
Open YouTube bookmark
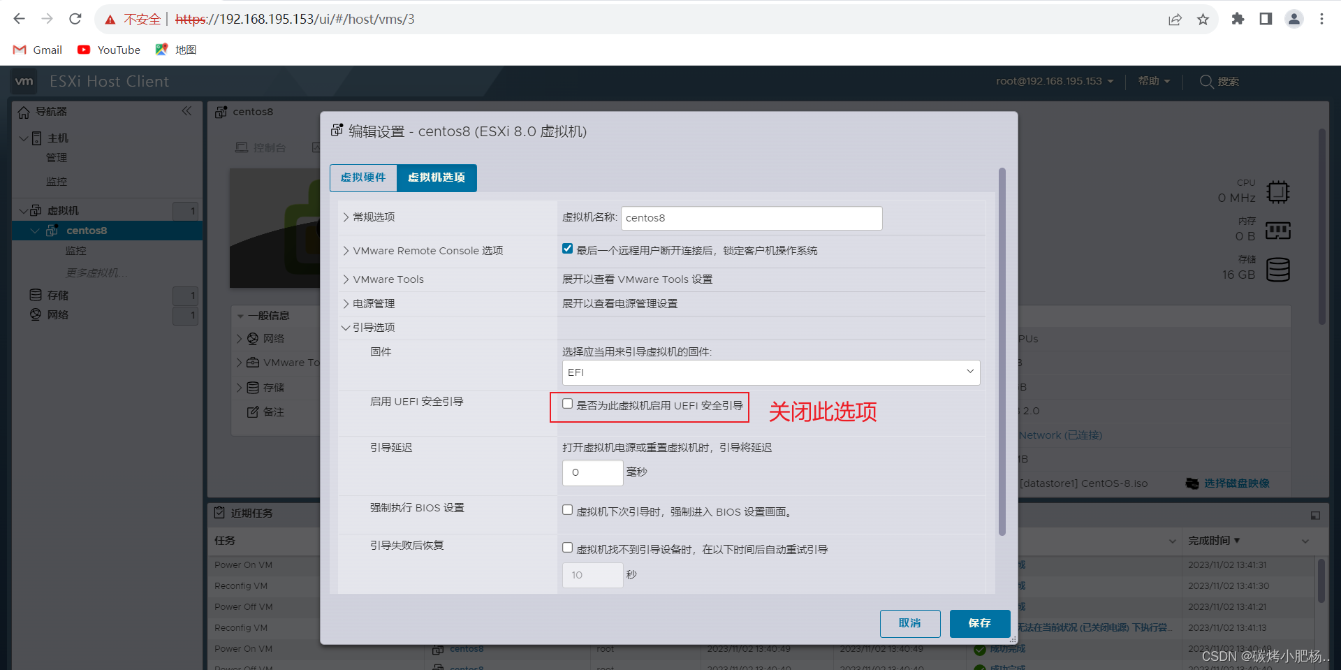[x=109, y=50]
